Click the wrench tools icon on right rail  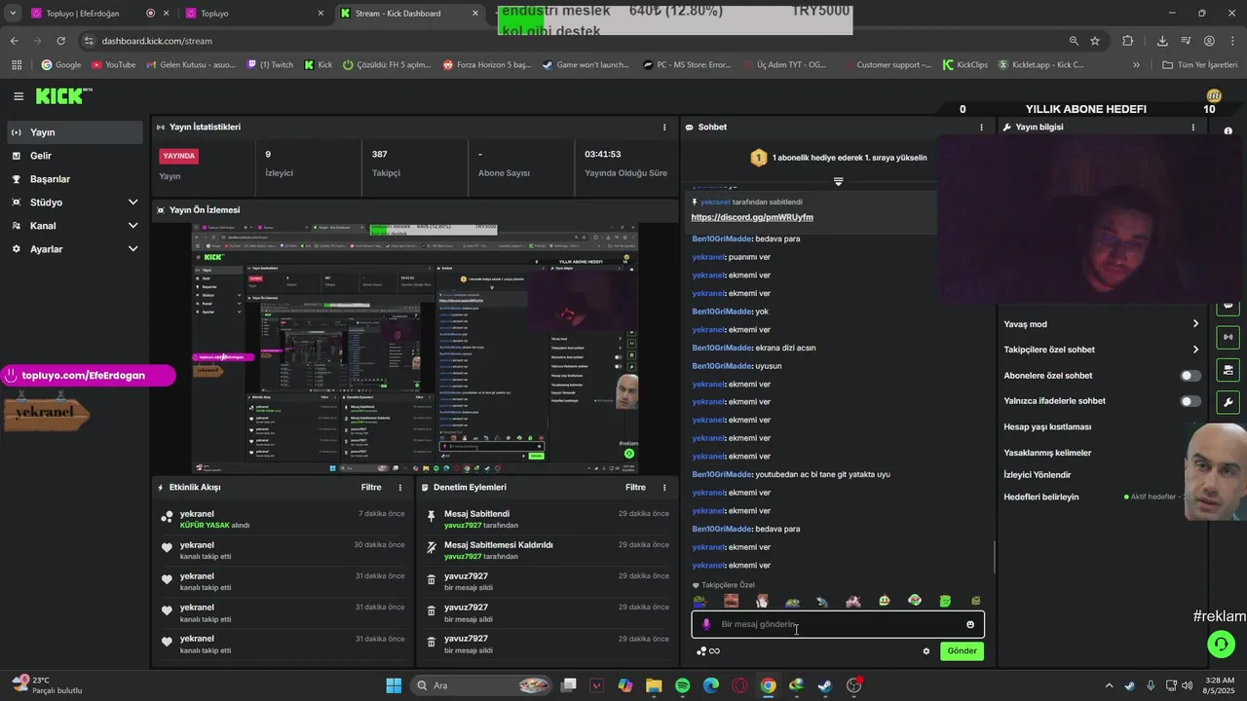(x=1228, y=402)
